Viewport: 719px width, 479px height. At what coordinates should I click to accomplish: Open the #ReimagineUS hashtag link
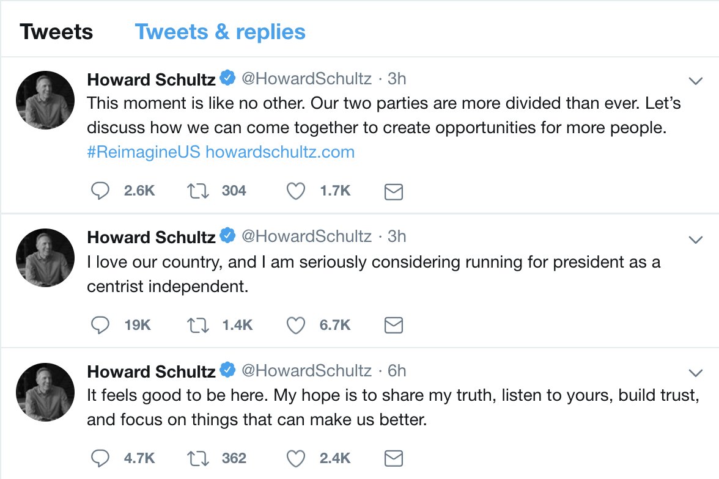click(x=144, y=152)
